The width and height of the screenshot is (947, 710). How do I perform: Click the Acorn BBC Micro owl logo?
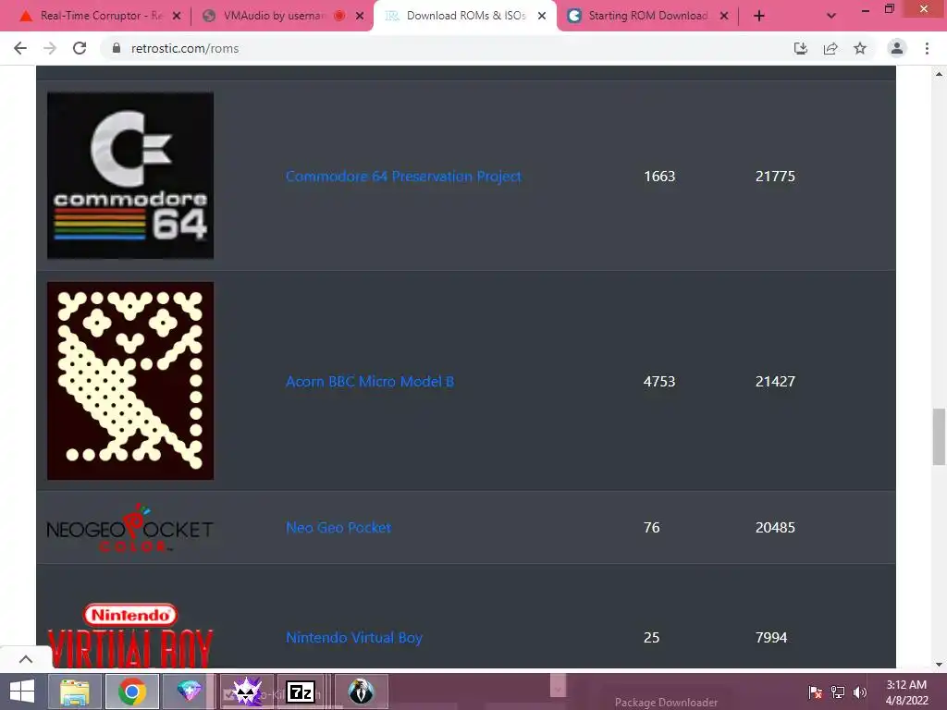130,381
